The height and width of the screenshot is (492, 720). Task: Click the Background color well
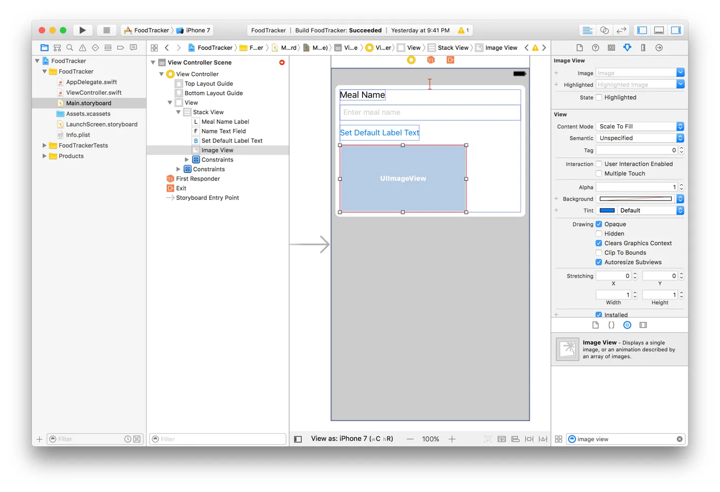[x=636, y=199]
